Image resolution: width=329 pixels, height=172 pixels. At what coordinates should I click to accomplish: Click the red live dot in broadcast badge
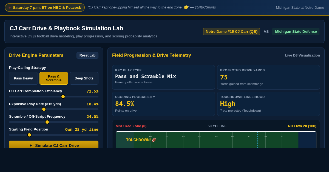click(10, 8)
